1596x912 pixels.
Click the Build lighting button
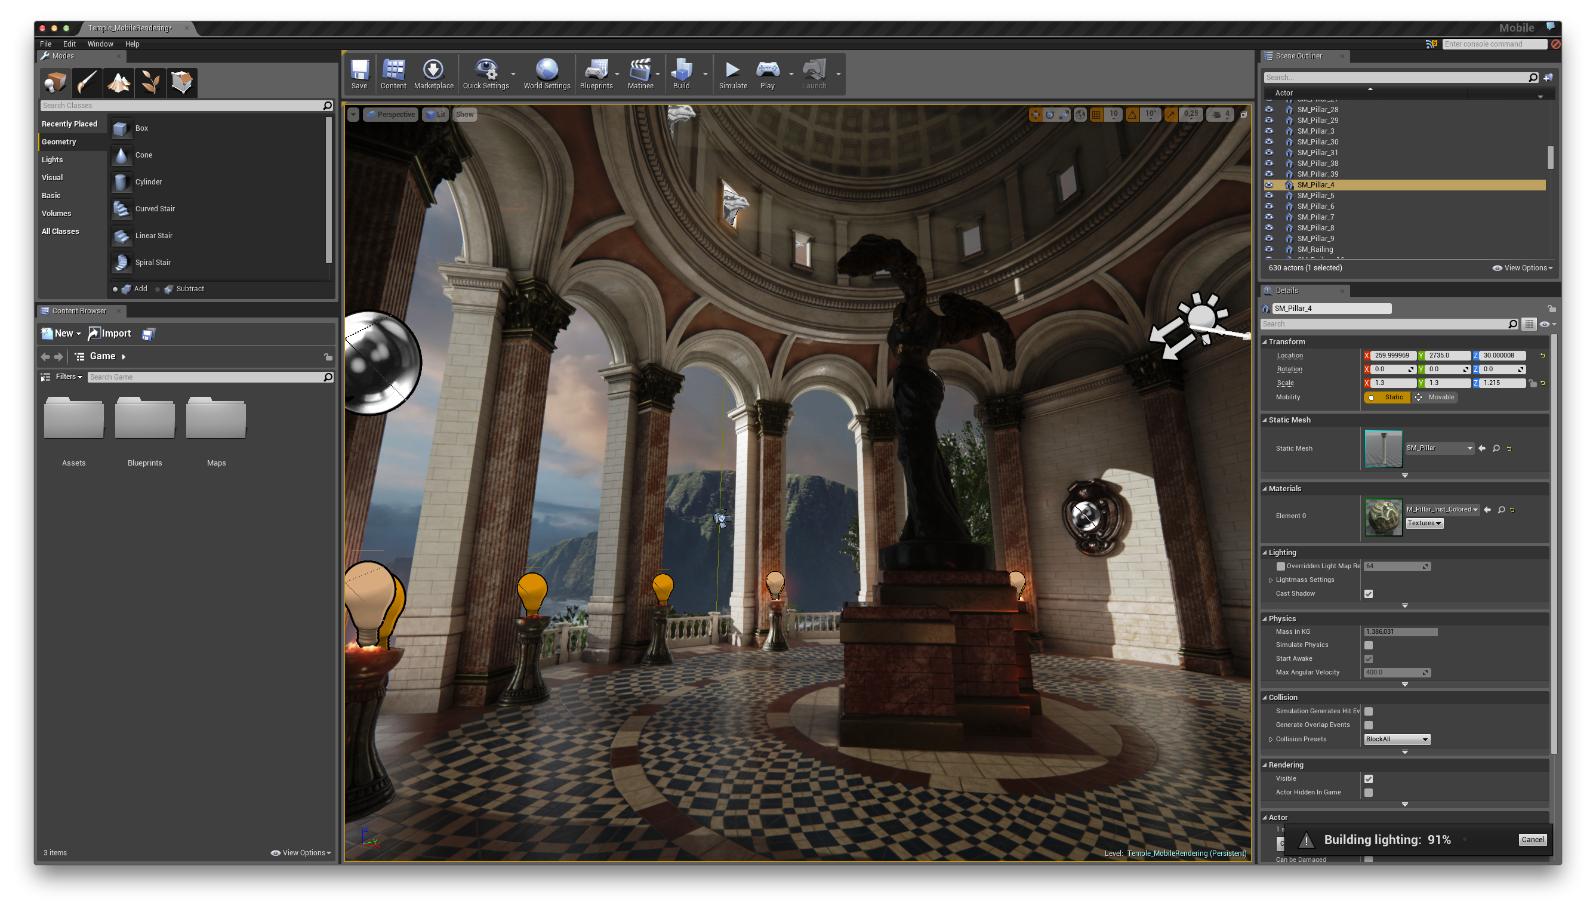coord(680,73)
